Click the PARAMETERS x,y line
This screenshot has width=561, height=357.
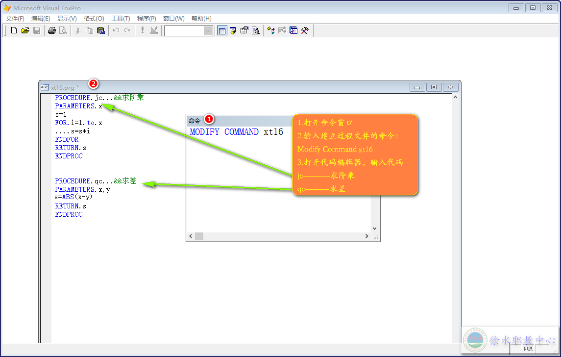[83, 189]
